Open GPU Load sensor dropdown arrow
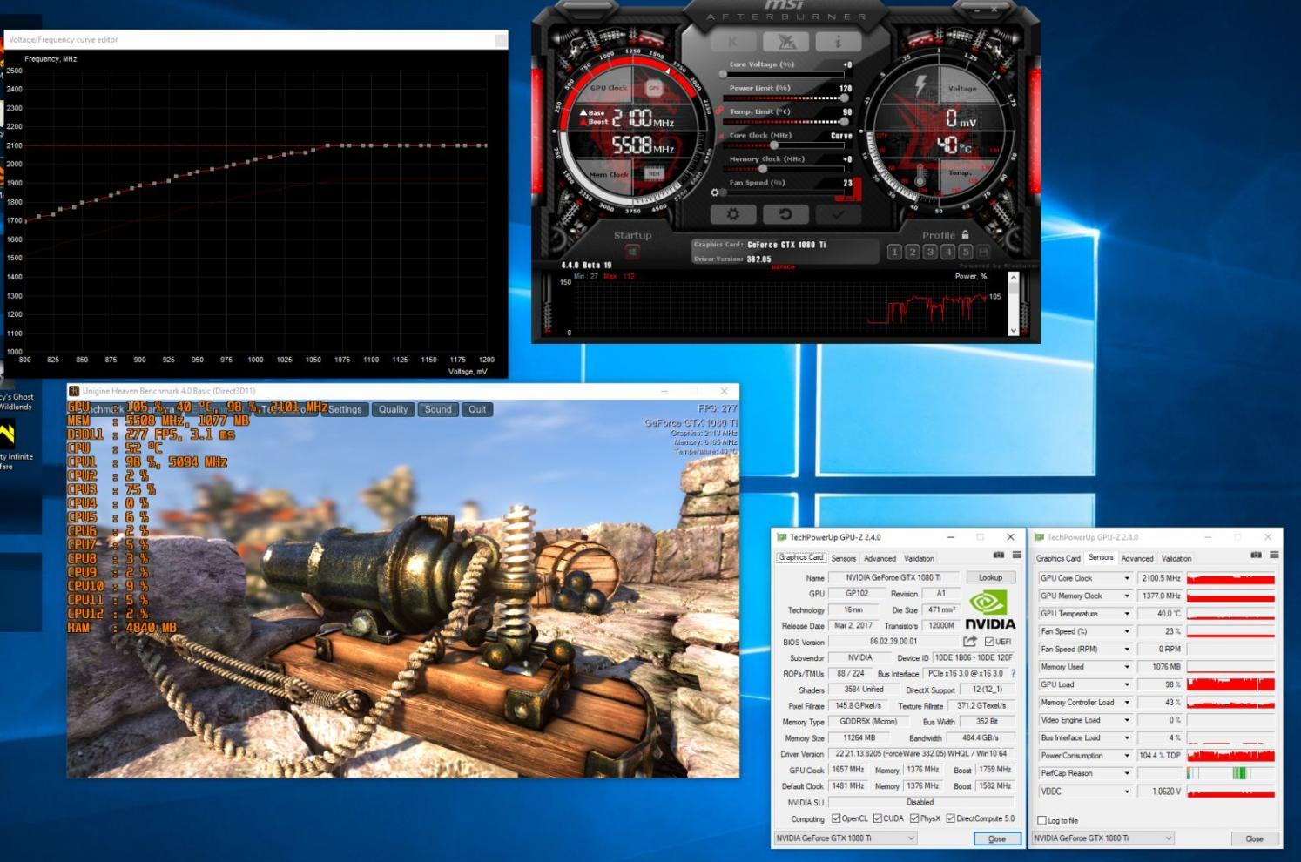The width and height of the screenshot is (1301, 862). coord(1127,684)
